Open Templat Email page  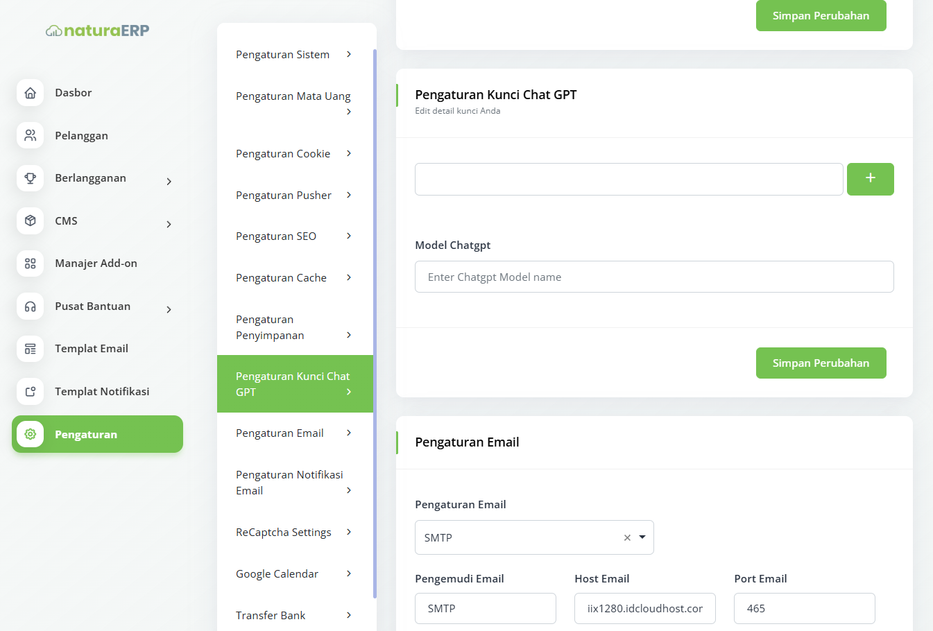coord(97,349)
